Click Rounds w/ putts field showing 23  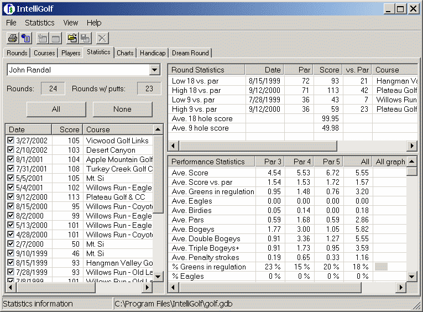[149, 89]
